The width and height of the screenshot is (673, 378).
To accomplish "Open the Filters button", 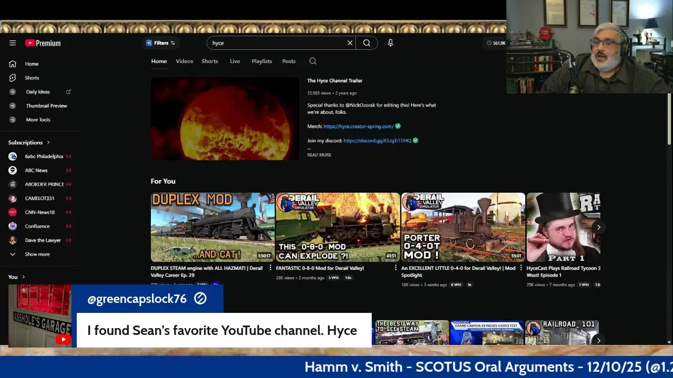I will [160, 43].
